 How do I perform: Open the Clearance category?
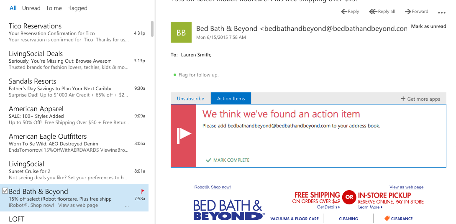pos(402,219)
